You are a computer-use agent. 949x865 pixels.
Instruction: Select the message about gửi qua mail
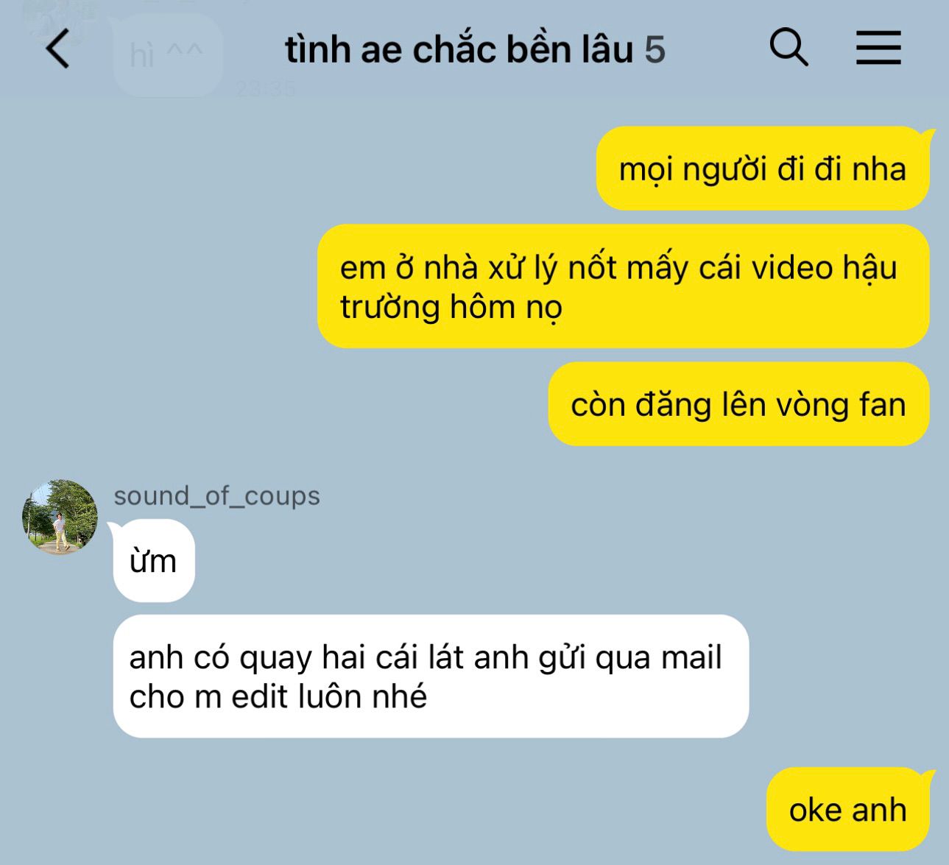click(x=431, y=676)
